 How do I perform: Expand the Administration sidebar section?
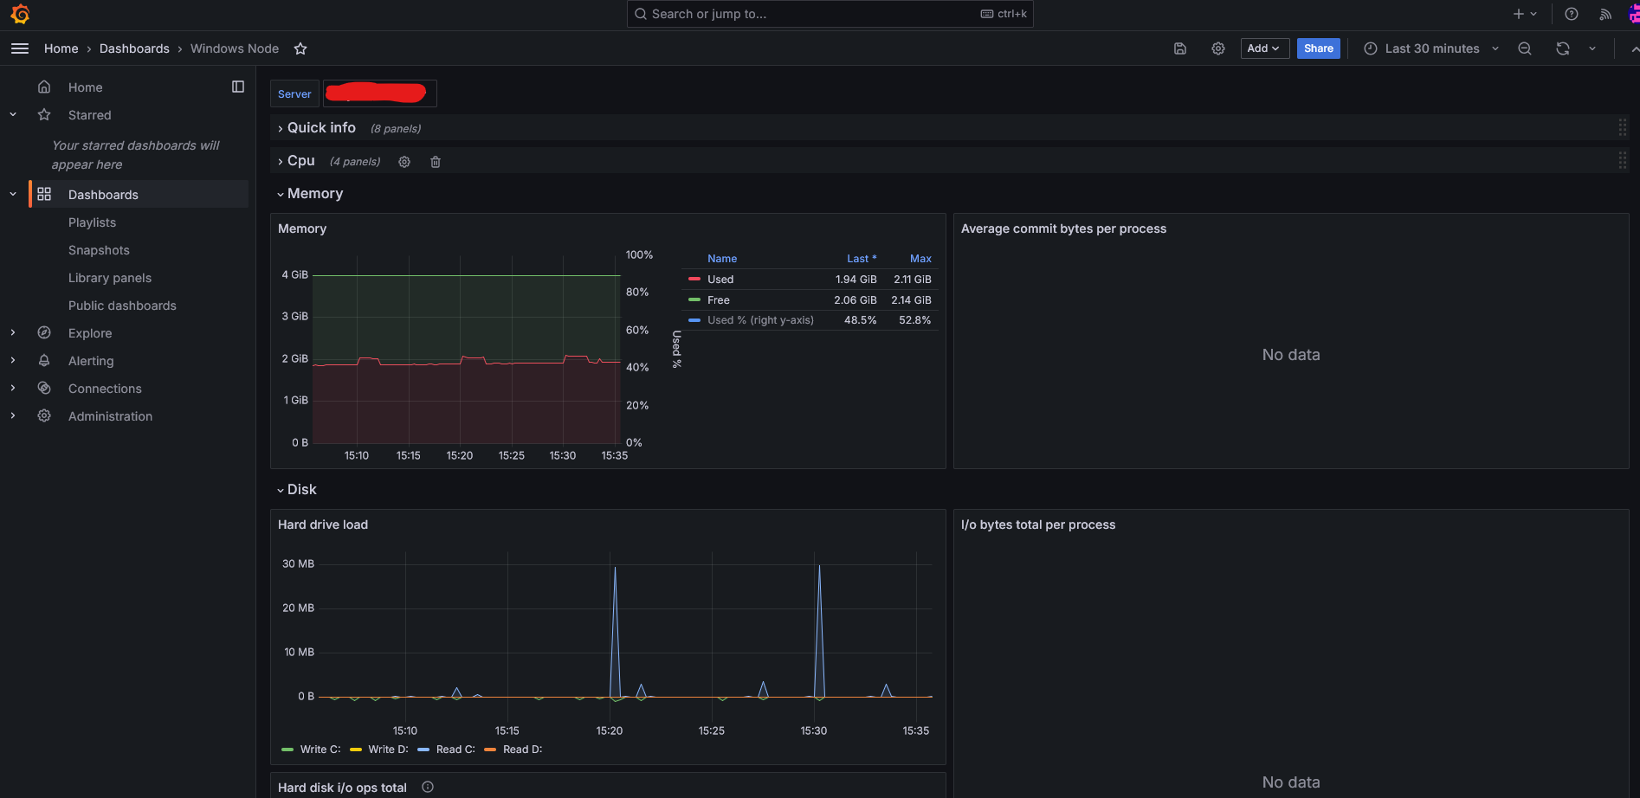13,415
